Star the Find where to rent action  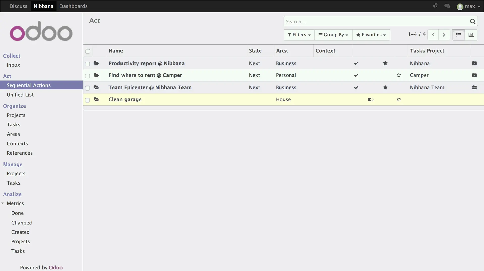pyautogui.click(x=399, y=75)
